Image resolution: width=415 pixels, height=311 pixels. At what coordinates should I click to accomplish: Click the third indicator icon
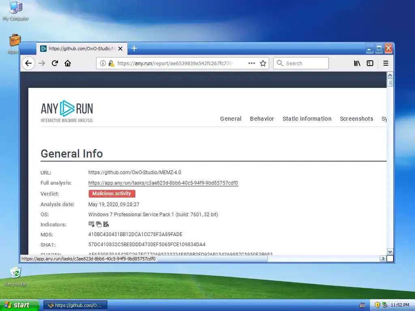tap(106, 224)
